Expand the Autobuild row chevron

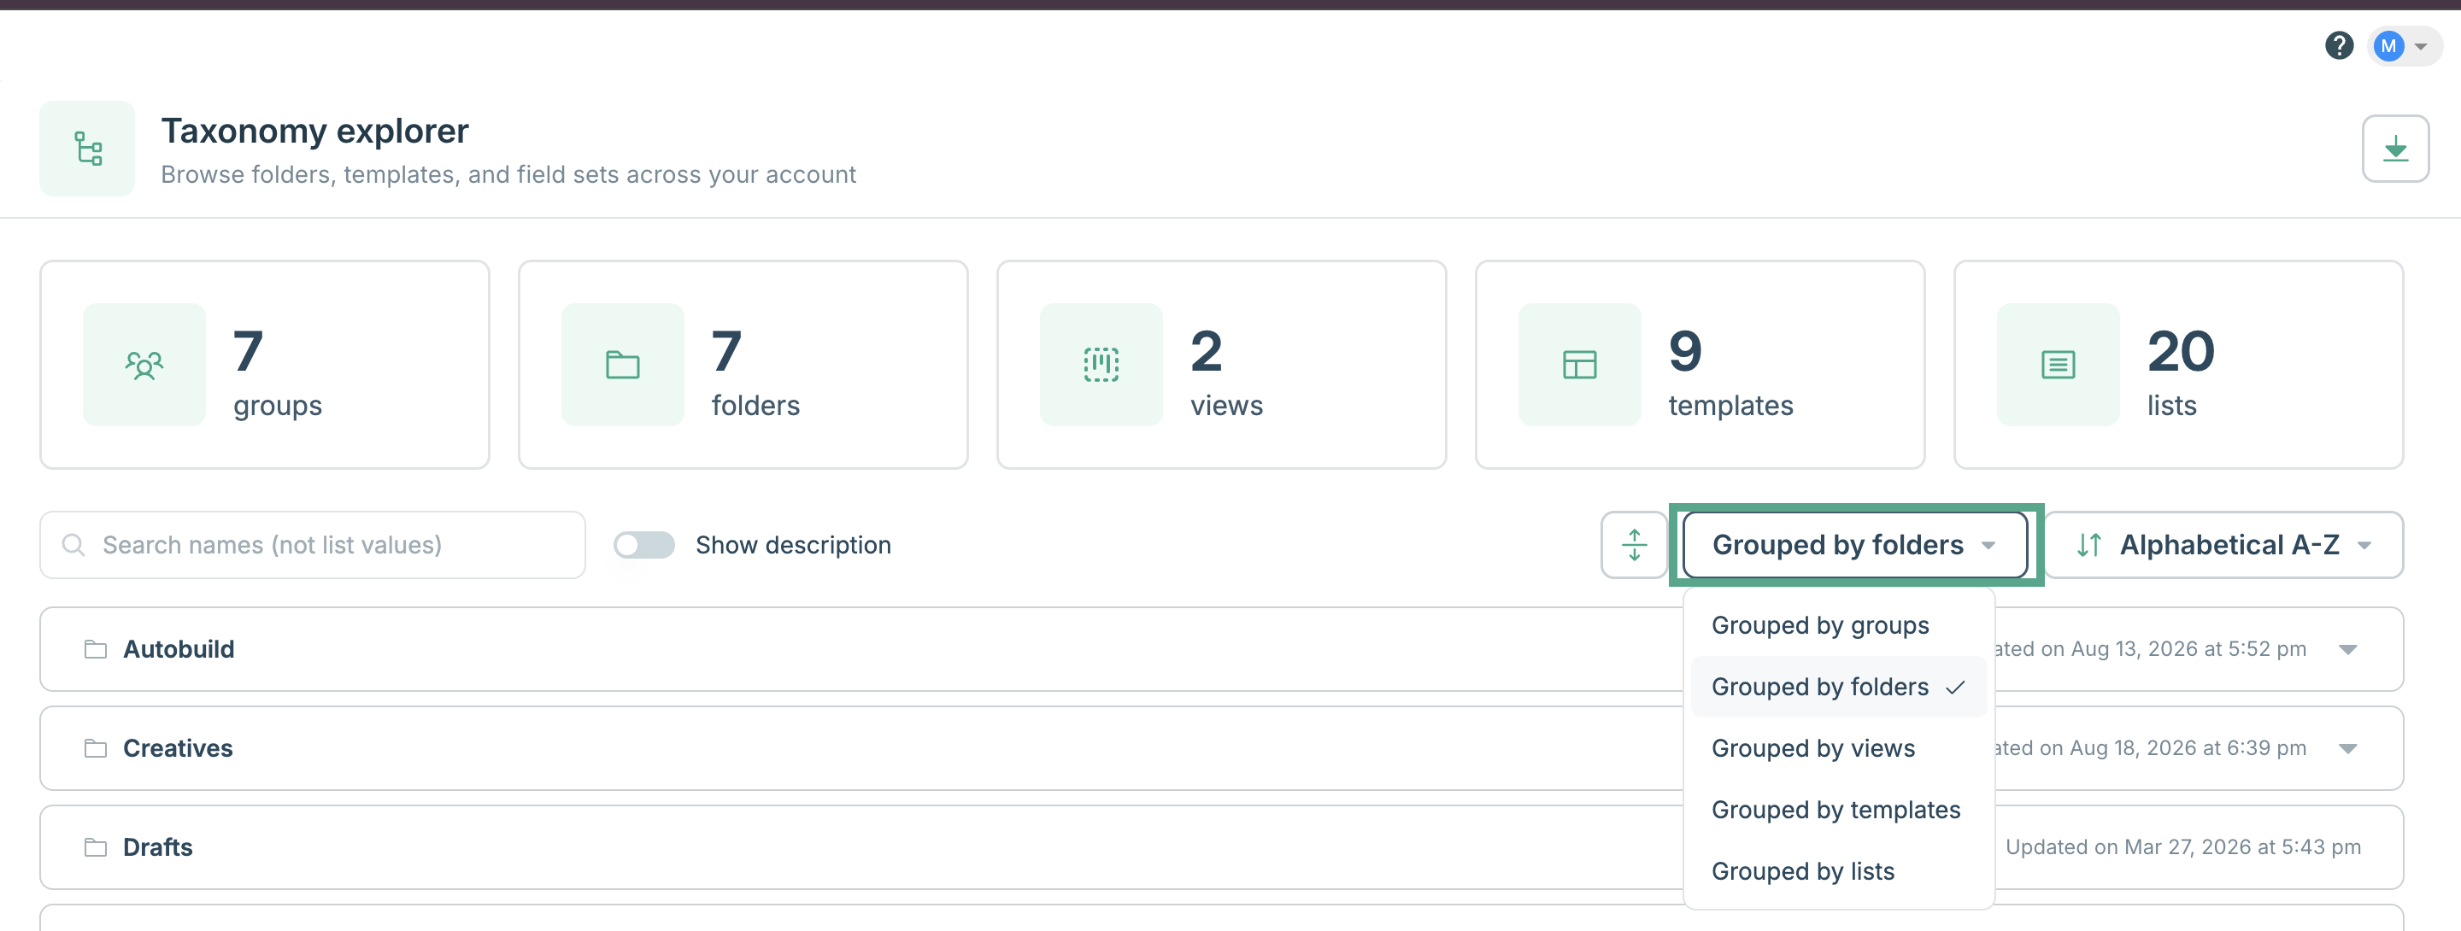(x=2347, y=649)
